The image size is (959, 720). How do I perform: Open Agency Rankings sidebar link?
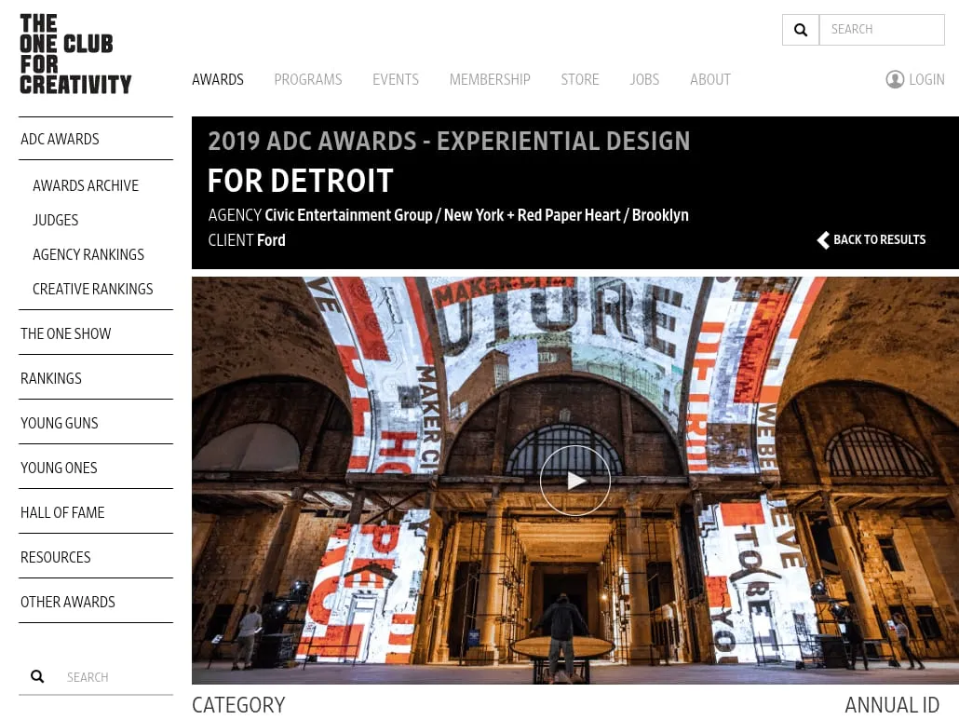(x=88, y=254)
